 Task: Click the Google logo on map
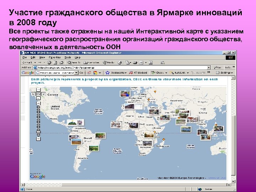38,176
